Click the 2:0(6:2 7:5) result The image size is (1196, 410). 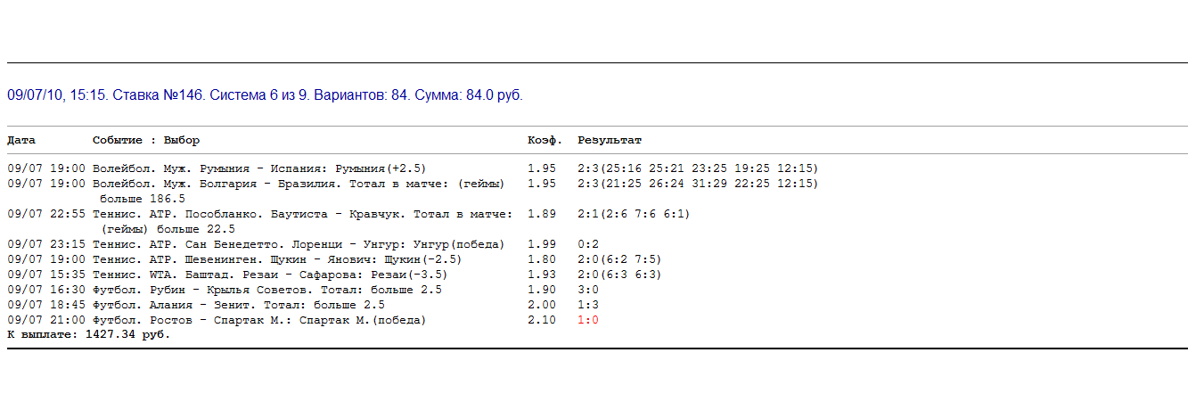[620, 259]
